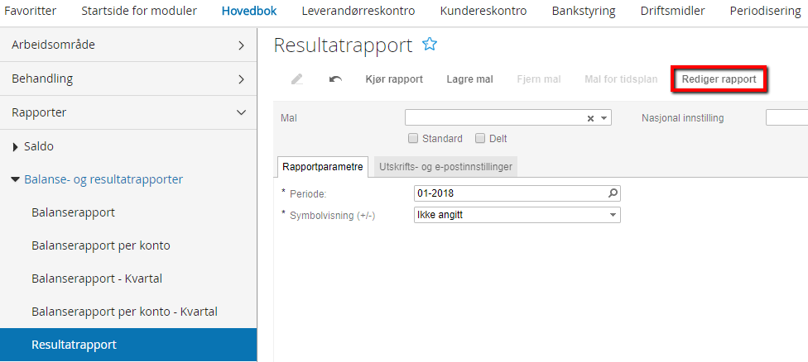Click Lagre mal button
808x362 pixels.
[x=470, y=79]
